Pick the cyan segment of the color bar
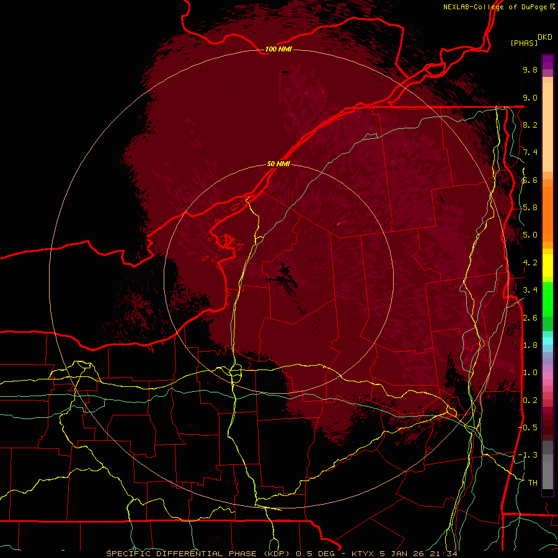Viewport: 558px width, 558px height. point(547,340)
